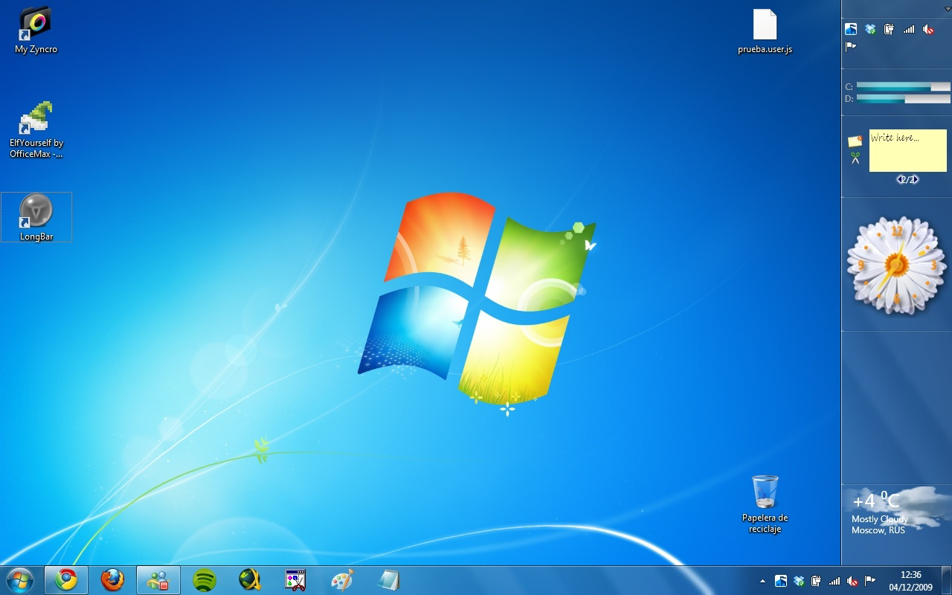Click the Dropbox icon in sidebar tray
Screen dimensions: 952x595
click(x=870, y=29)
